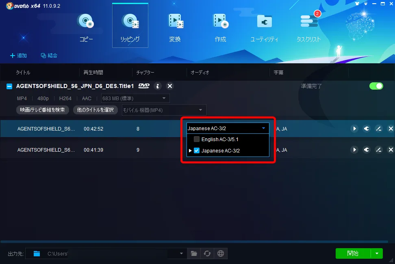Click the subtitle value in the 00:42:52 row
Screen dimensions: 395x264
[x=282, y=129]
